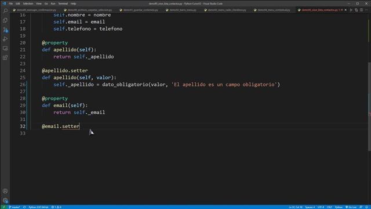
Task: Click the open changes icon in editor toolbar
Action: (357, 10)
